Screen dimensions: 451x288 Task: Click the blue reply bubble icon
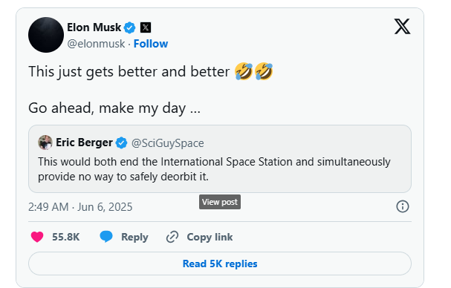[x=106, y=237]
